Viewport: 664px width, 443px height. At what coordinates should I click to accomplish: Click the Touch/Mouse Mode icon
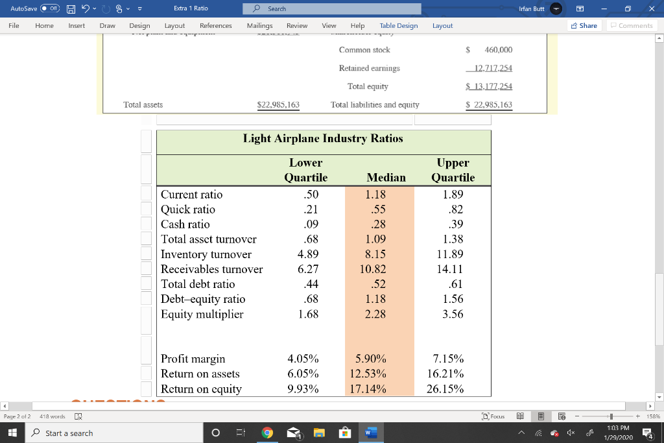(119, 8)
